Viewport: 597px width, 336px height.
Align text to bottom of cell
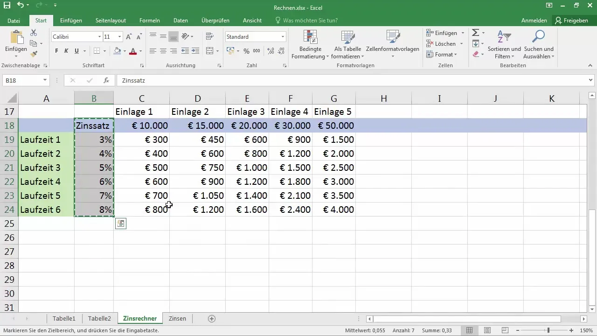coord(174,36)
